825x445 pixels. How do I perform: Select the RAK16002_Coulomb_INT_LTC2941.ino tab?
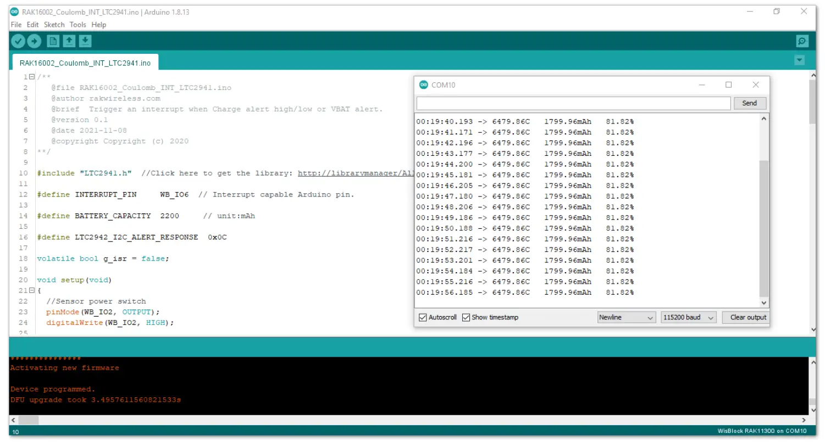coord(85,63)
